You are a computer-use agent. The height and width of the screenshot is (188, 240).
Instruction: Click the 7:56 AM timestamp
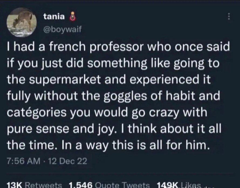tap(23, 161)
